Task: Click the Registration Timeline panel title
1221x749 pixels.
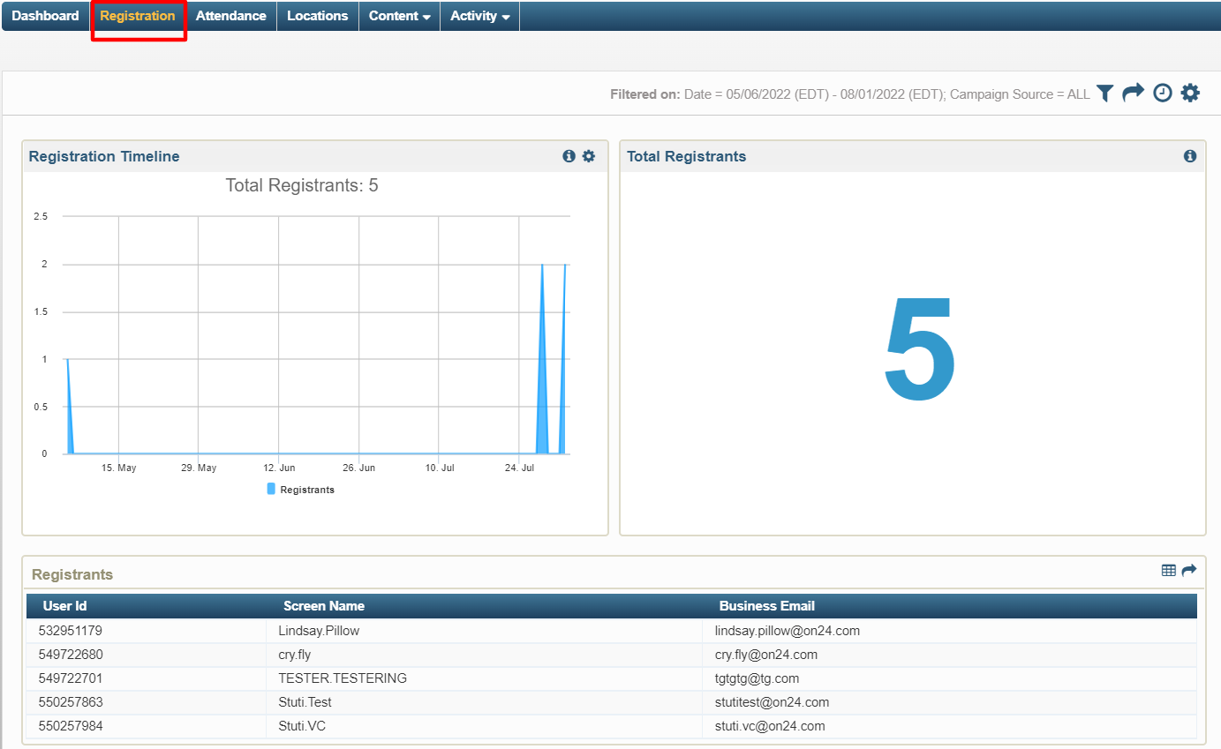Action: click(x=104, y=156)
